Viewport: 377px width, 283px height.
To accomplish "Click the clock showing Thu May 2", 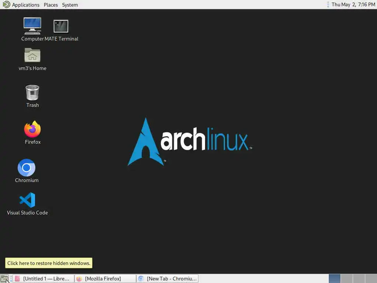I will point(353,4).
